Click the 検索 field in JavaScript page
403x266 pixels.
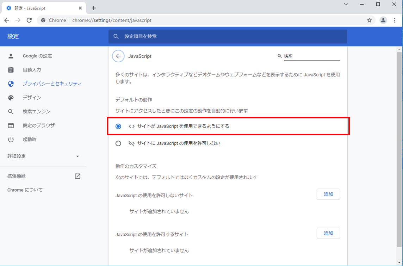pos(312,56)
